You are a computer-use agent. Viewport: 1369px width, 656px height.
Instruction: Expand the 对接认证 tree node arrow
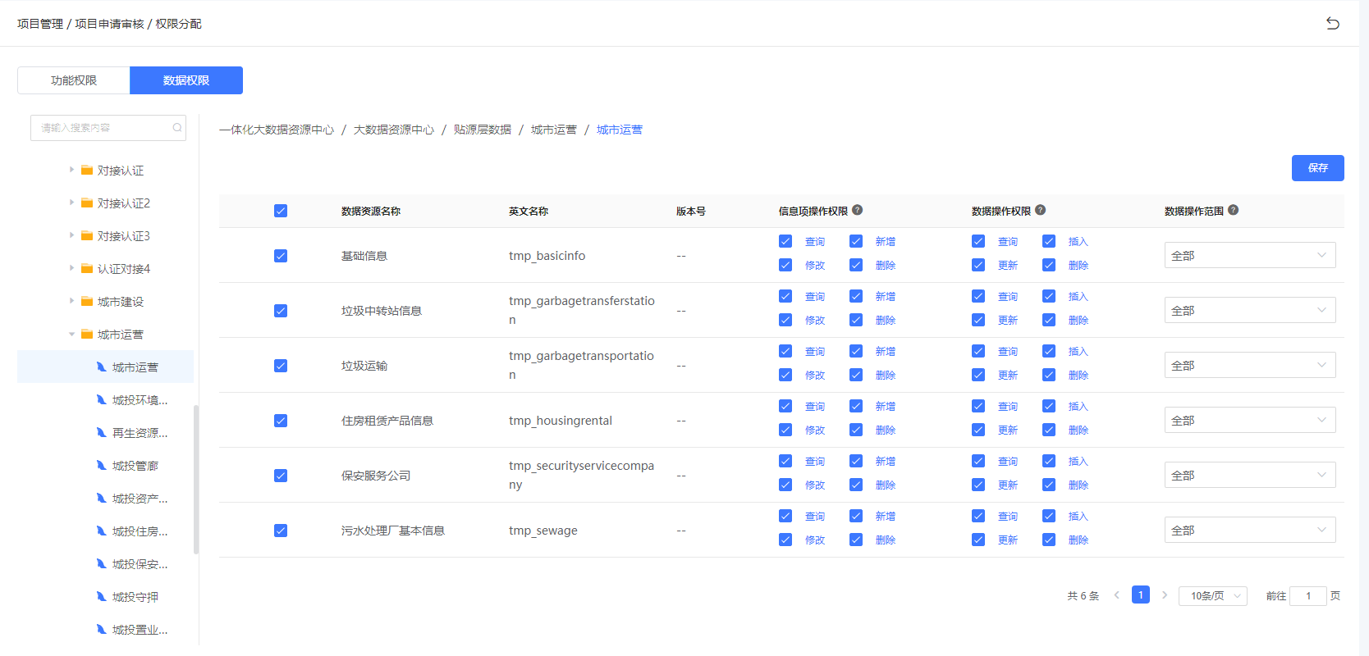tap(71, 170)
